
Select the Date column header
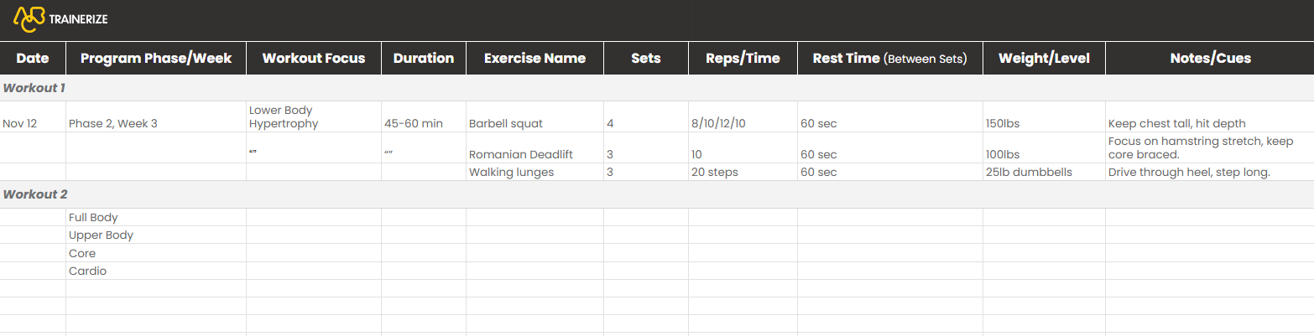(33, 58)
